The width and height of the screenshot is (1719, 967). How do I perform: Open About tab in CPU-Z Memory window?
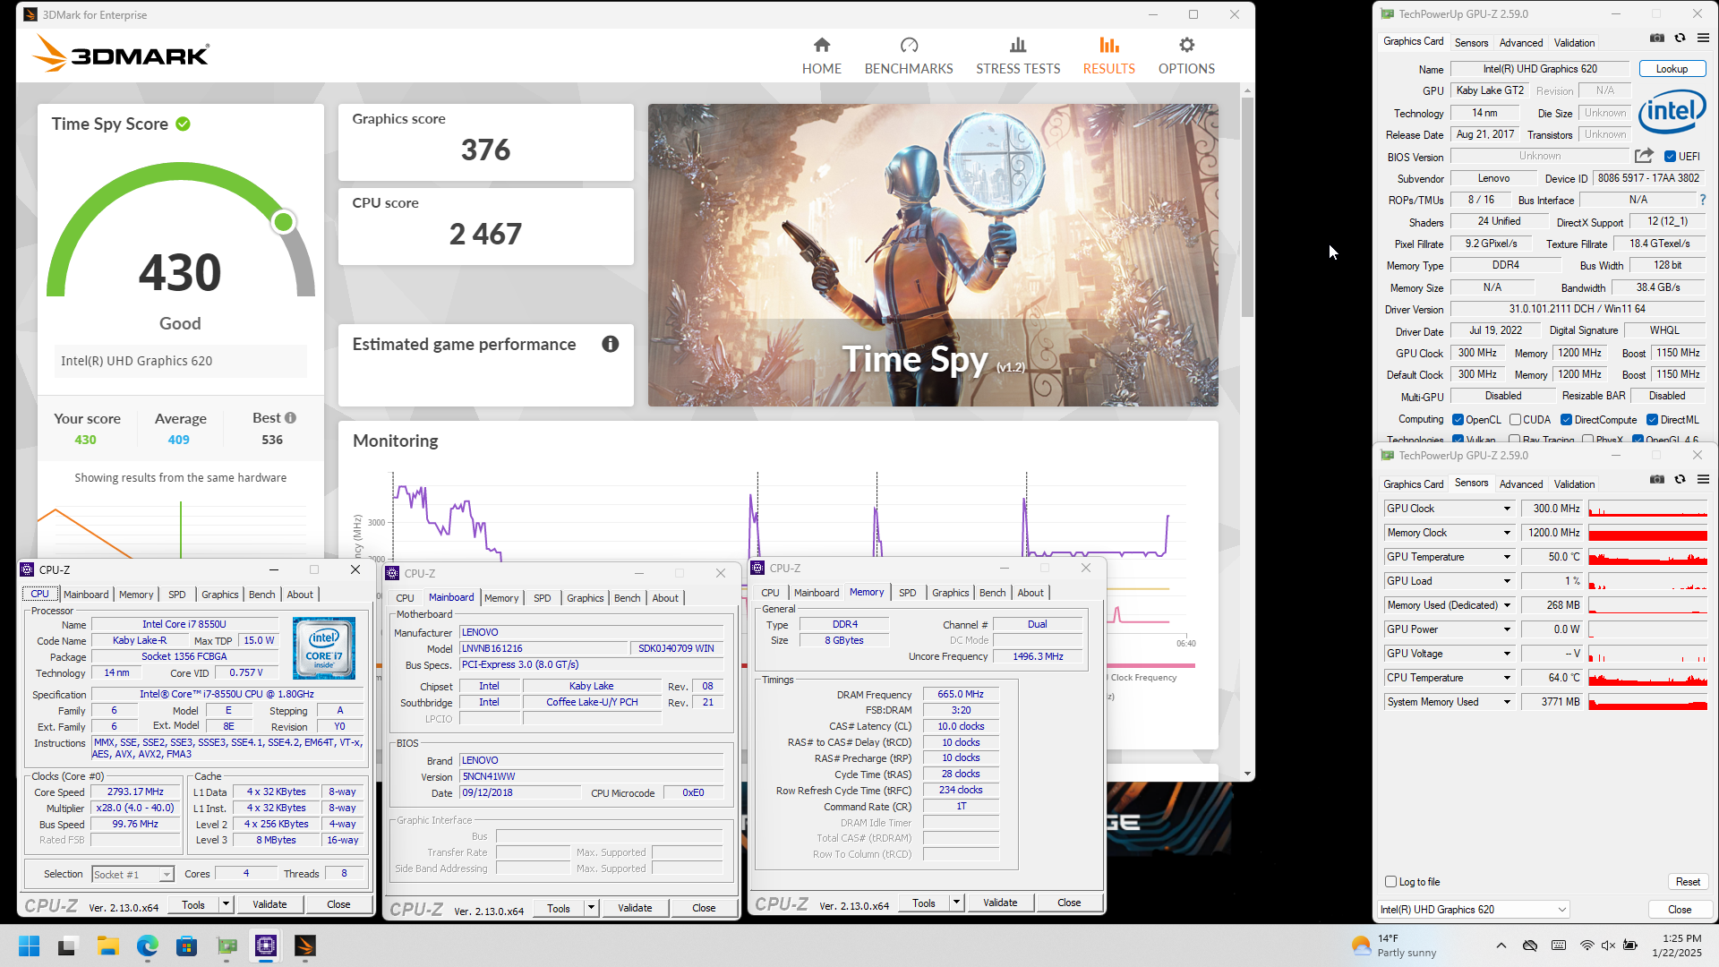(x=1030, y=593)
